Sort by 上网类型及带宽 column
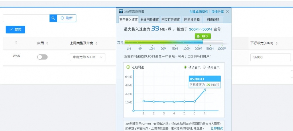This screenshot has height=131, width=293. pyautogui.click(x=97, y=43)
